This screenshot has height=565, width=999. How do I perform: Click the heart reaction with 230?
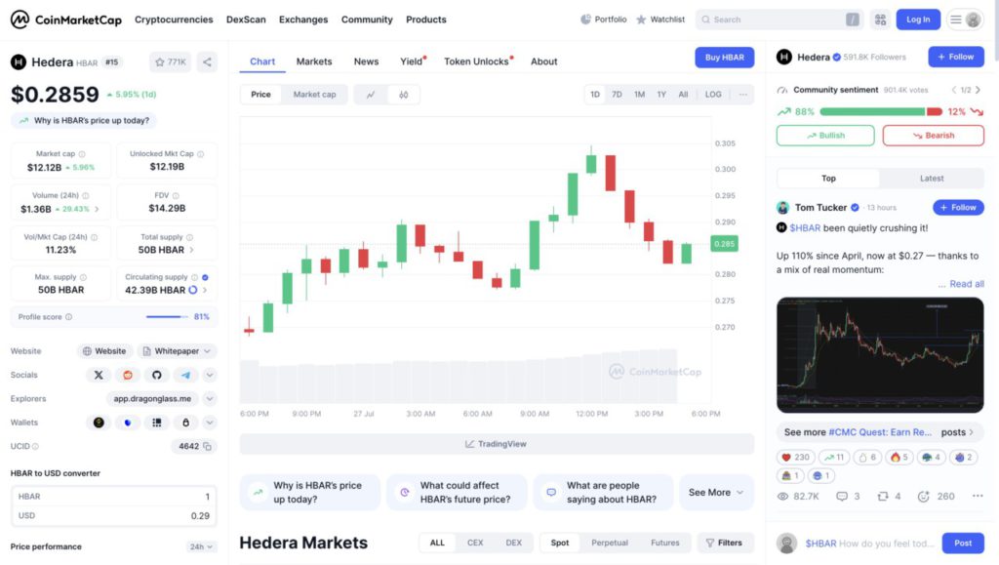[x=796, y=457]
